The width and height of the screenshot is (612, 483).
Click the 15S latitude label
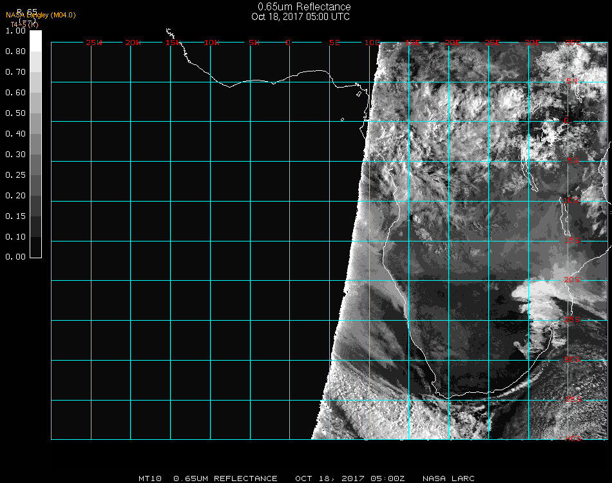pyautogui.click(x=572, y=241)
